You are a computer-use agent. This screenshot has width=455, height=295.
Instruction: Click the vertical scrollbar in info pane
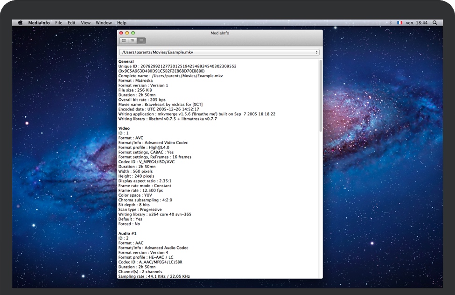pos(320,95)
